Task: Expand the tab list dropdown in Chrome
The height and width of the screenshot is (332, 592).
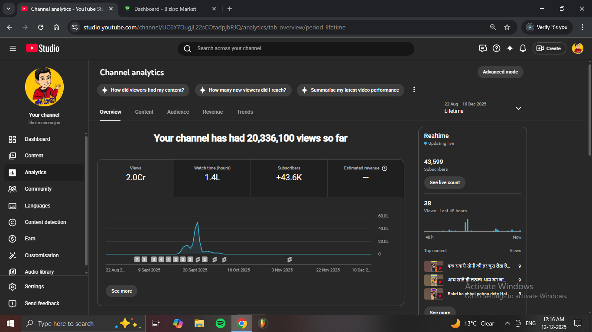Action: (x=8, y=9)
